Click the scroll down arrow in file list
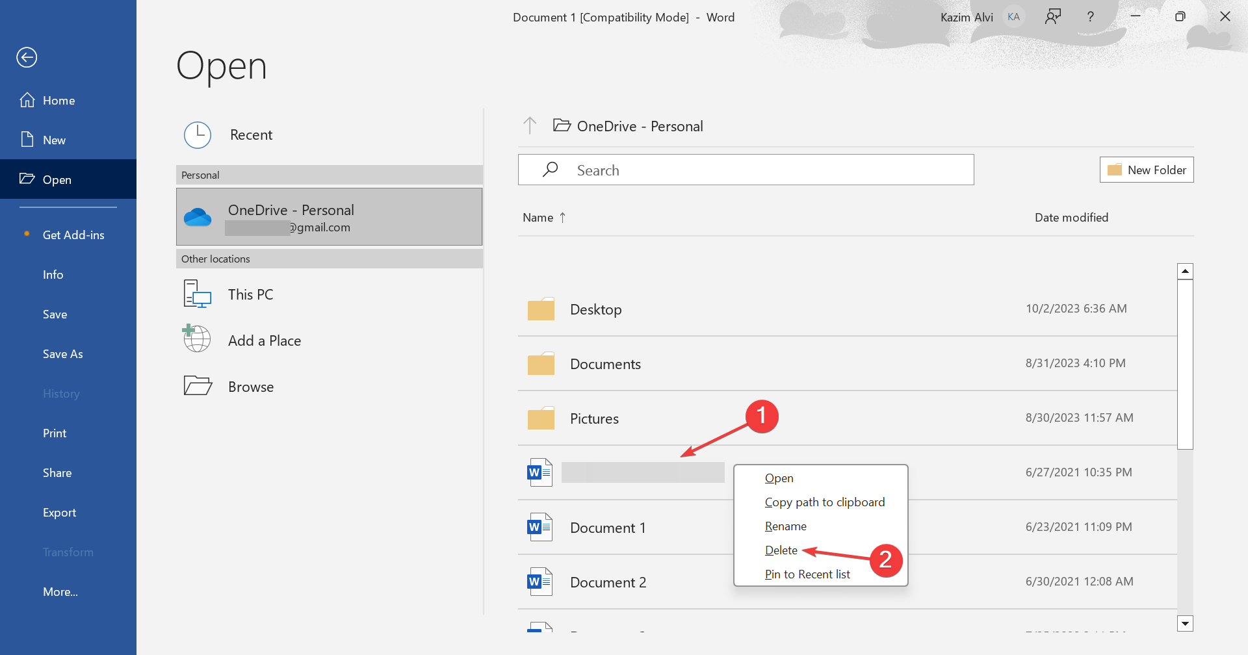 tap(1185, 624)
